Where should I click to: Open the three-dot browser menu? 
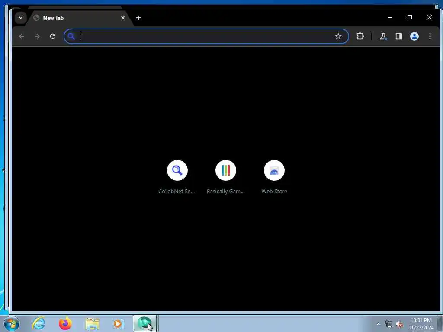430,36
